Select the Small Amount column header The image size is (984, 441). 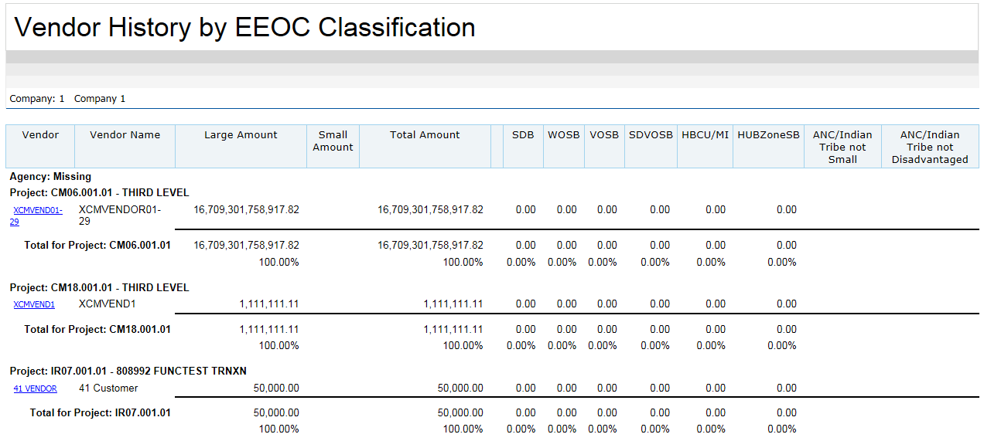pos(333,141)
